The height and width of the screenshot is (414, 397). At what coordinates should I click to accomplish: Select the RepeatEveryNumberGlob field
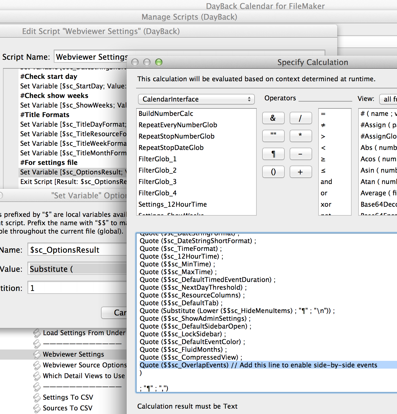click(x=178, y=125)
